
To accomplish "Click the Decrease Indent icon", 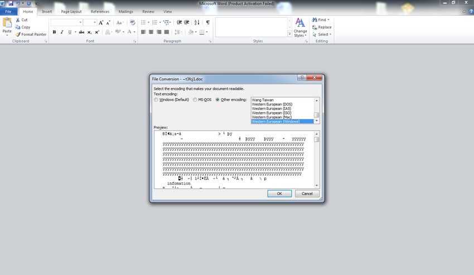I will tap(179, 22).
